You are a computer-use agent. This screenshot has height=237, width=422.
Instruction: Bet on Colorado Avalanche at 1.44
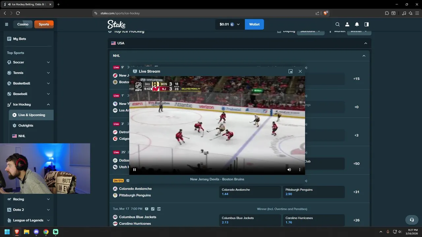(x=250, y=192)
